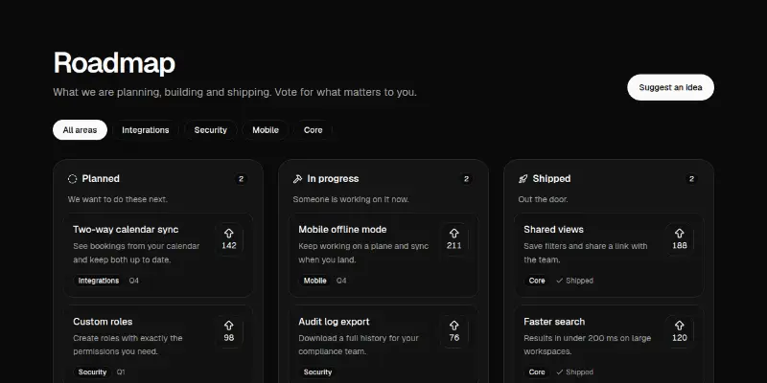Click the In progress column heading
The width and height of the screenshot is (767, 383).
tap(333, 179)
